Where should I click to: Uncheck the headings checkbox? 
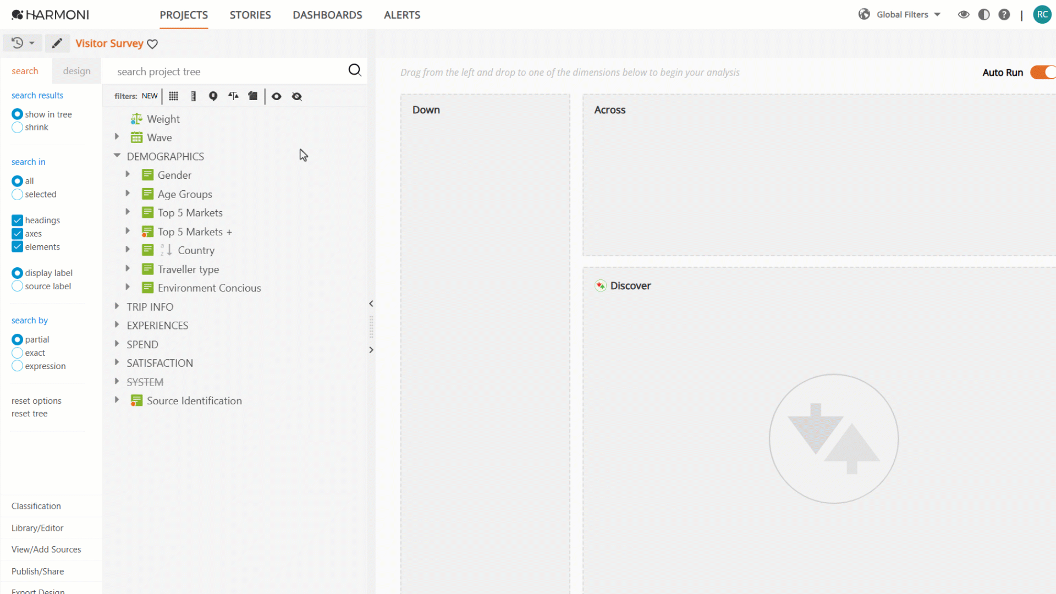[x=17, y=220]
